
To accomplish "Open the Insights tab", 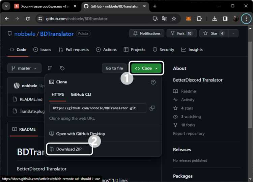I will click(x=192, y=50).
